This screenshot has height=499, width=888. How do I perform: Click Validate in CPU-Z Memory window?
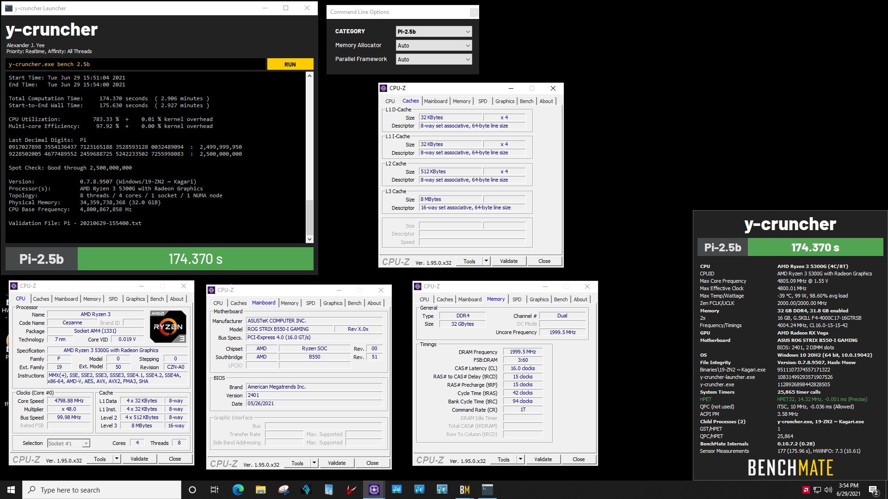pyautogui.click(x=543, y=459)
